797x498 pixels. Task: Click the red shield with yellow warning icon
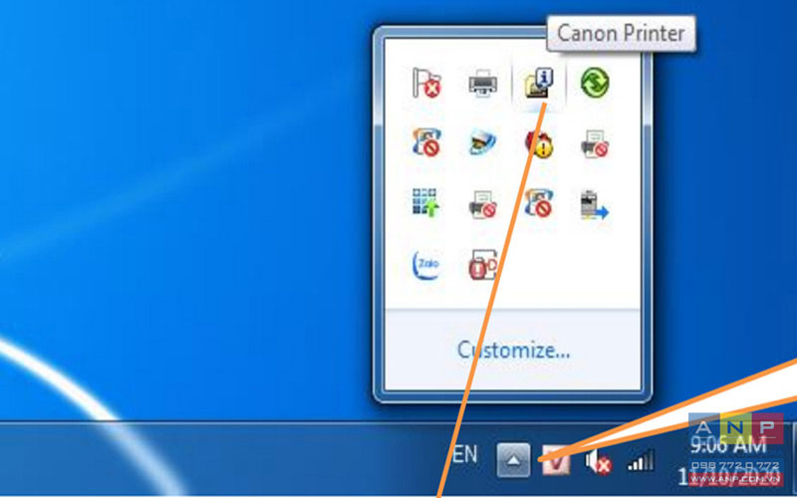click(538, 143)
